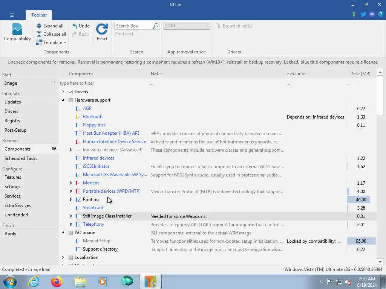Image resolution: width=386 pixels, height=289 pixels.
Task: Open Windows Explorer folder taskbar icon
Action: point(80,282)
